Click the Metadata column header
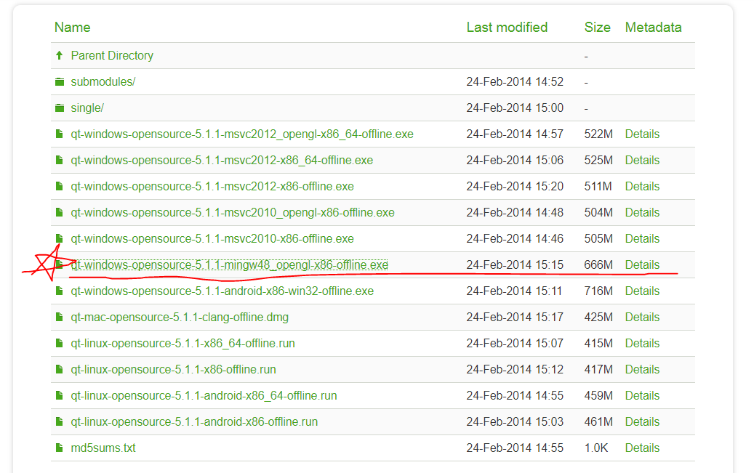This screenshot has width=754, height=473. [x=653, y=28]
